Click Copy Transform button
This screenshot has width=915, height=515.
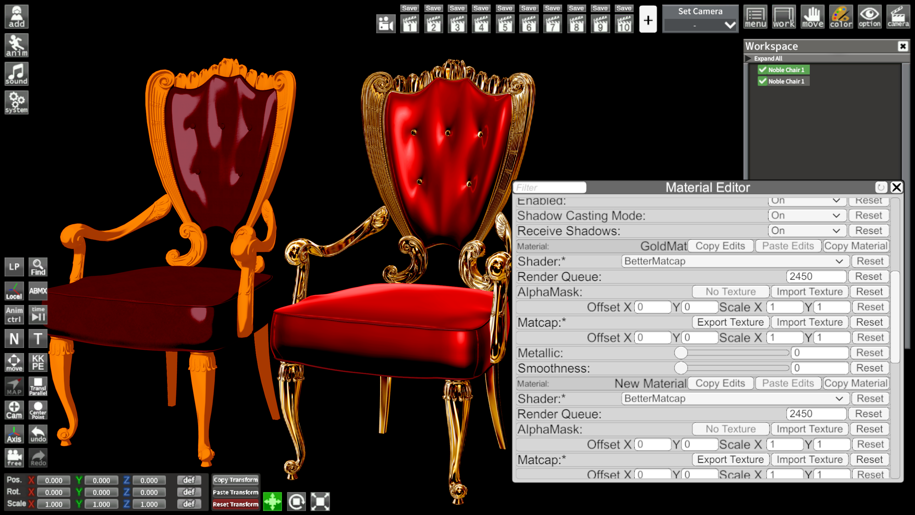click(x=236, y=480)
